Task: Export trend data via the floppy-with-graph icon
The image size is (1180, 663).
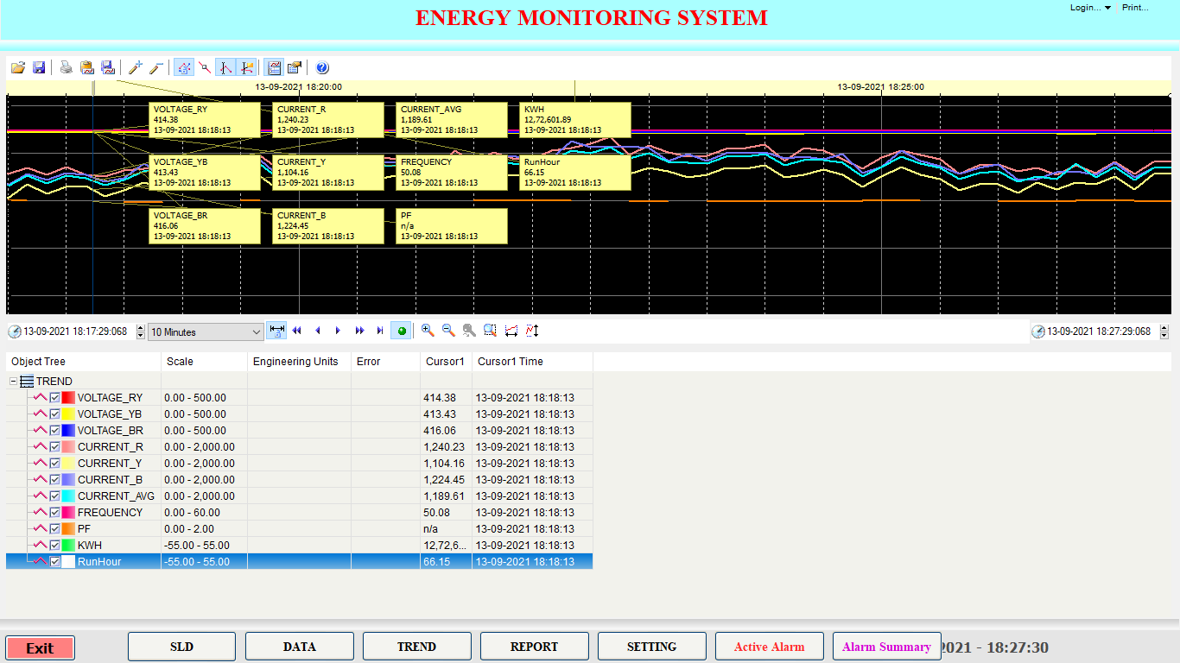Action: click(108, 67)
